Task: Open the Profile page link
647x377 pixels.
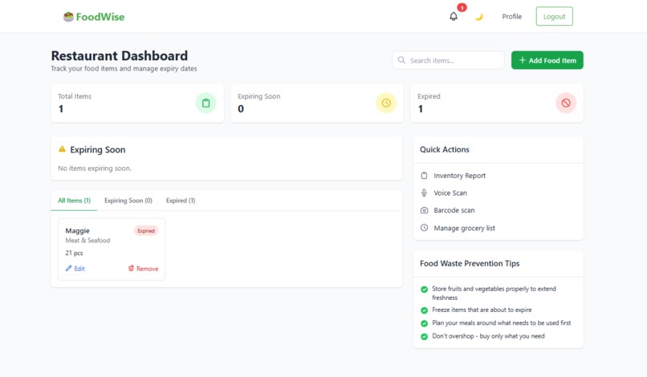Action: click(511, 17)
